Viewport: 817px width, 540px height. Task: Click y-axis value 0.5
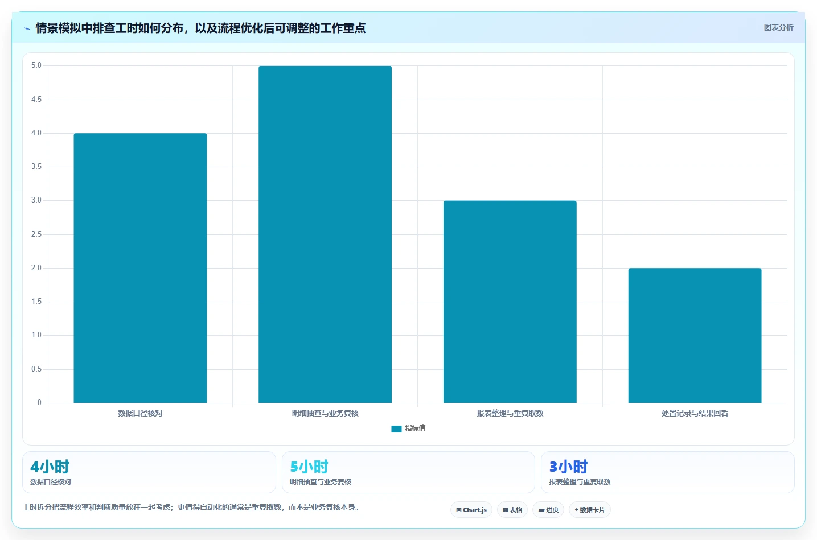[36, 369]
